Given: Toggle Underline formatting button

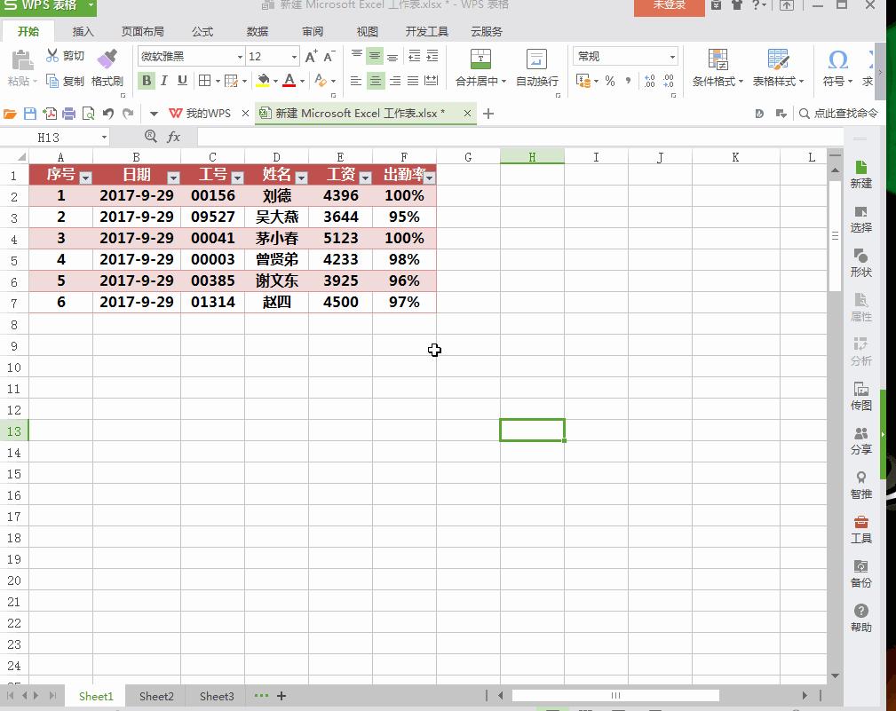Looking at the screenshot, I should [x=182, y=81].
